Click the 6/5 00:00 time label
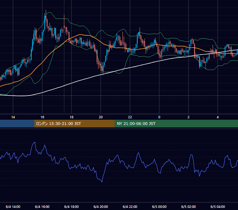Screen dimensions: 238x210 point(159,206)
